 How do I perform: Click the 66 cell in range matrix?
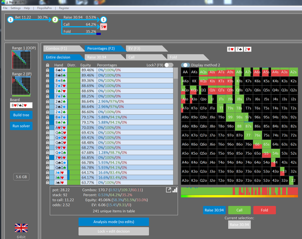coord(257,144)
